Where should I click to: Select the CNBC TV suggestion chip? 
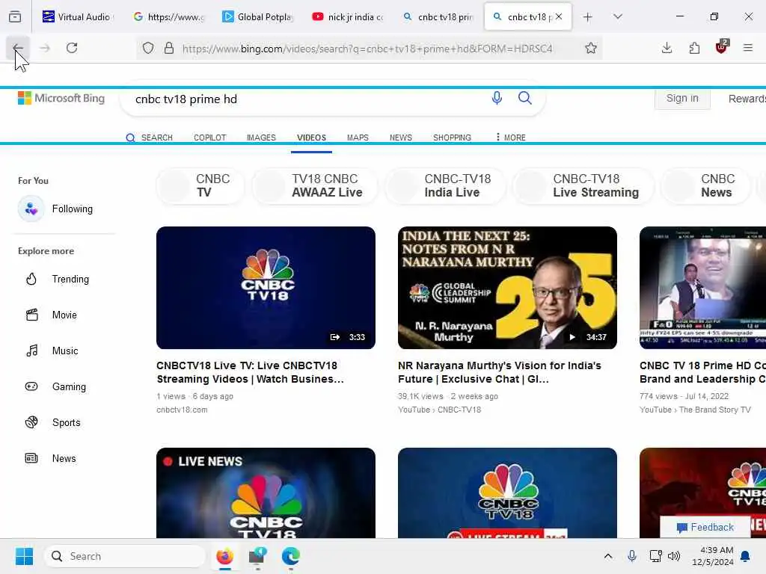[x=200, y=185]
